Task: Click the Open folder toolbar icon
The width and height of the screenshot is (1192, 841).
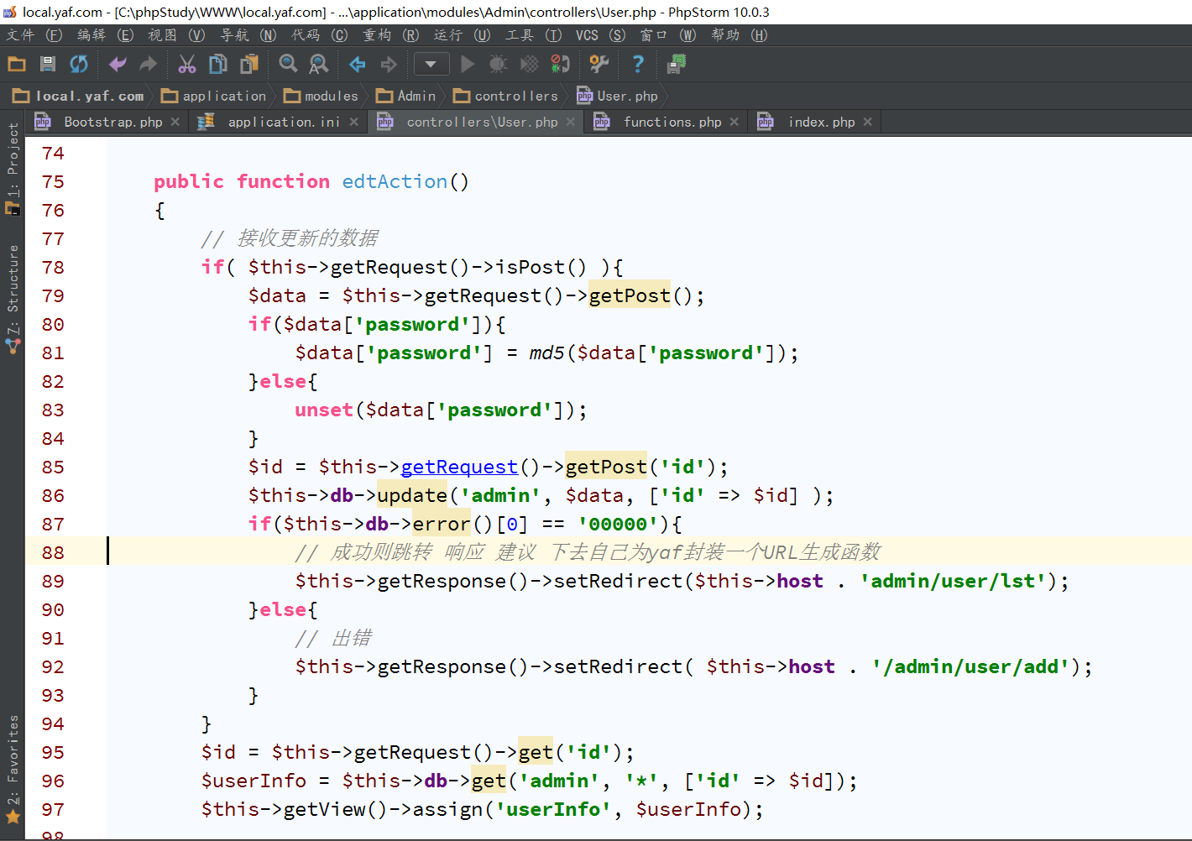Action: tap(17, 64)
